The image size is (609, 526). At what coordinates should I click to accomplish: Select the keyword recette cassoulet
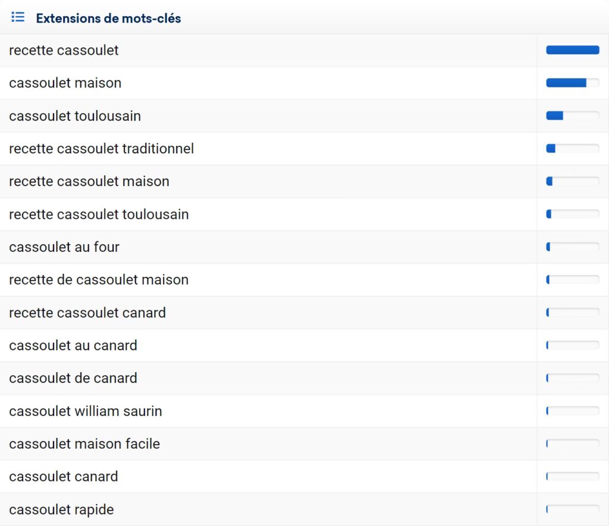pyautogui.click(x=64, y=51)
